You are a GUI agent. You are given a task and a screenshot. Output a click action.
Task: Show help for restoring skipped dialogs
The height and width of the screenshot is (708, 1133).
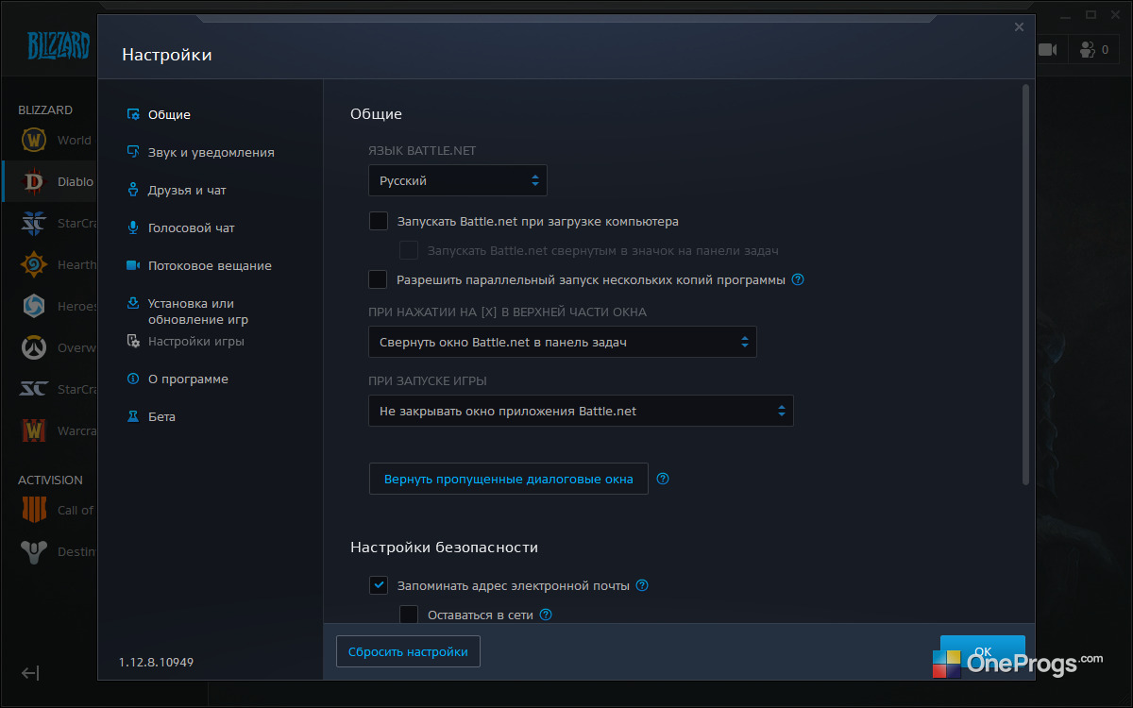[x=663, y=479]
